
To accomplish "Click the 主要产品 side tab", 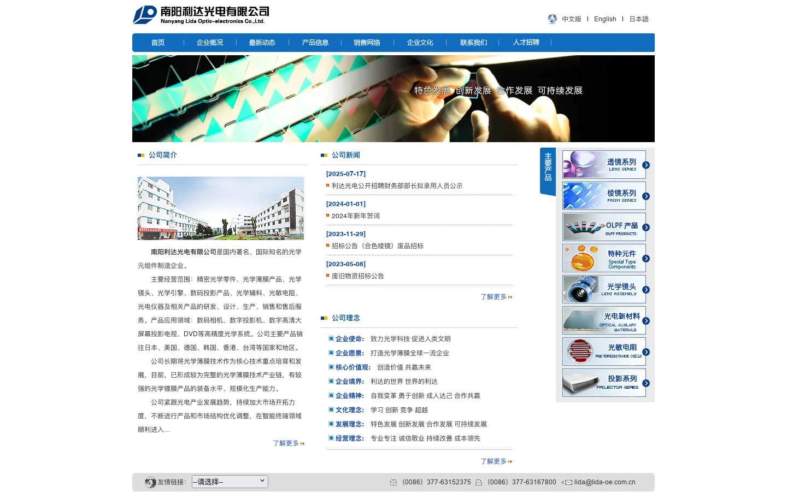I will coord(548,171).
